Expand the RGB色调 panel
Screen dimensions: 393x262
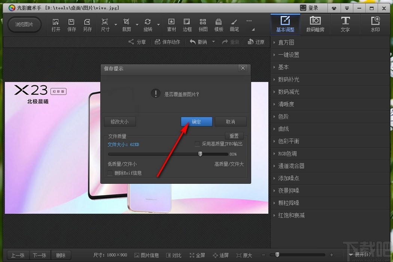point(330,153)
